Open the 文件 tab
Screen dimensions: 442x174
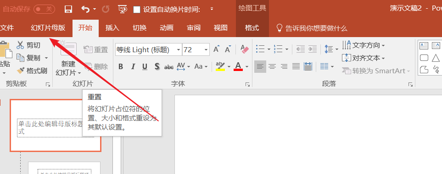[x=7, y=28]
